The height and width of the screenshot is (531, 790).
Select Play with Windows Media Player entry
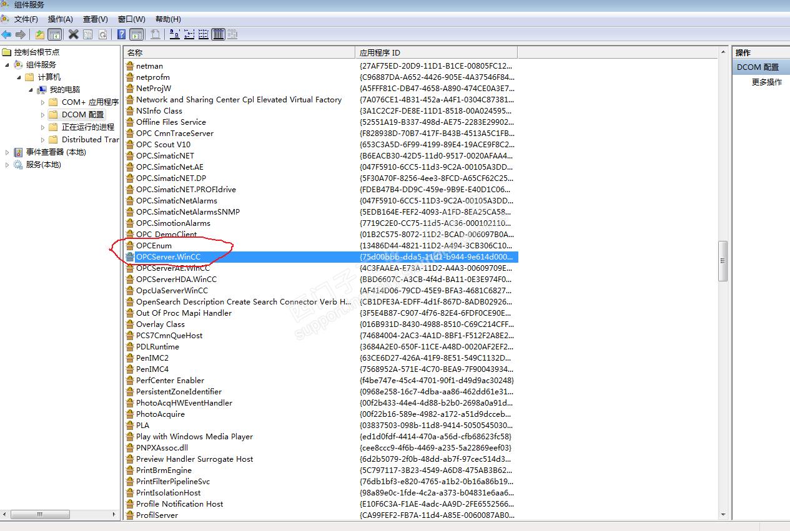point(195,437)
